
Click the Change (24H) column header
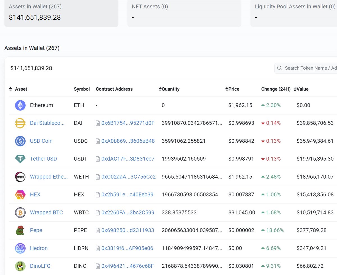(x=276, y=89)
